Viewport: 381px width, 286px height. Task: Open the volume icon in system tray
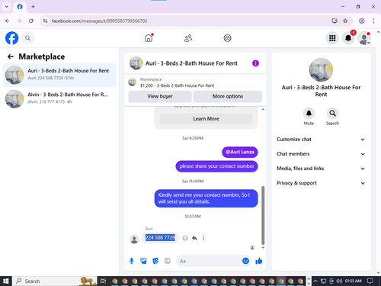coord(339,281)
